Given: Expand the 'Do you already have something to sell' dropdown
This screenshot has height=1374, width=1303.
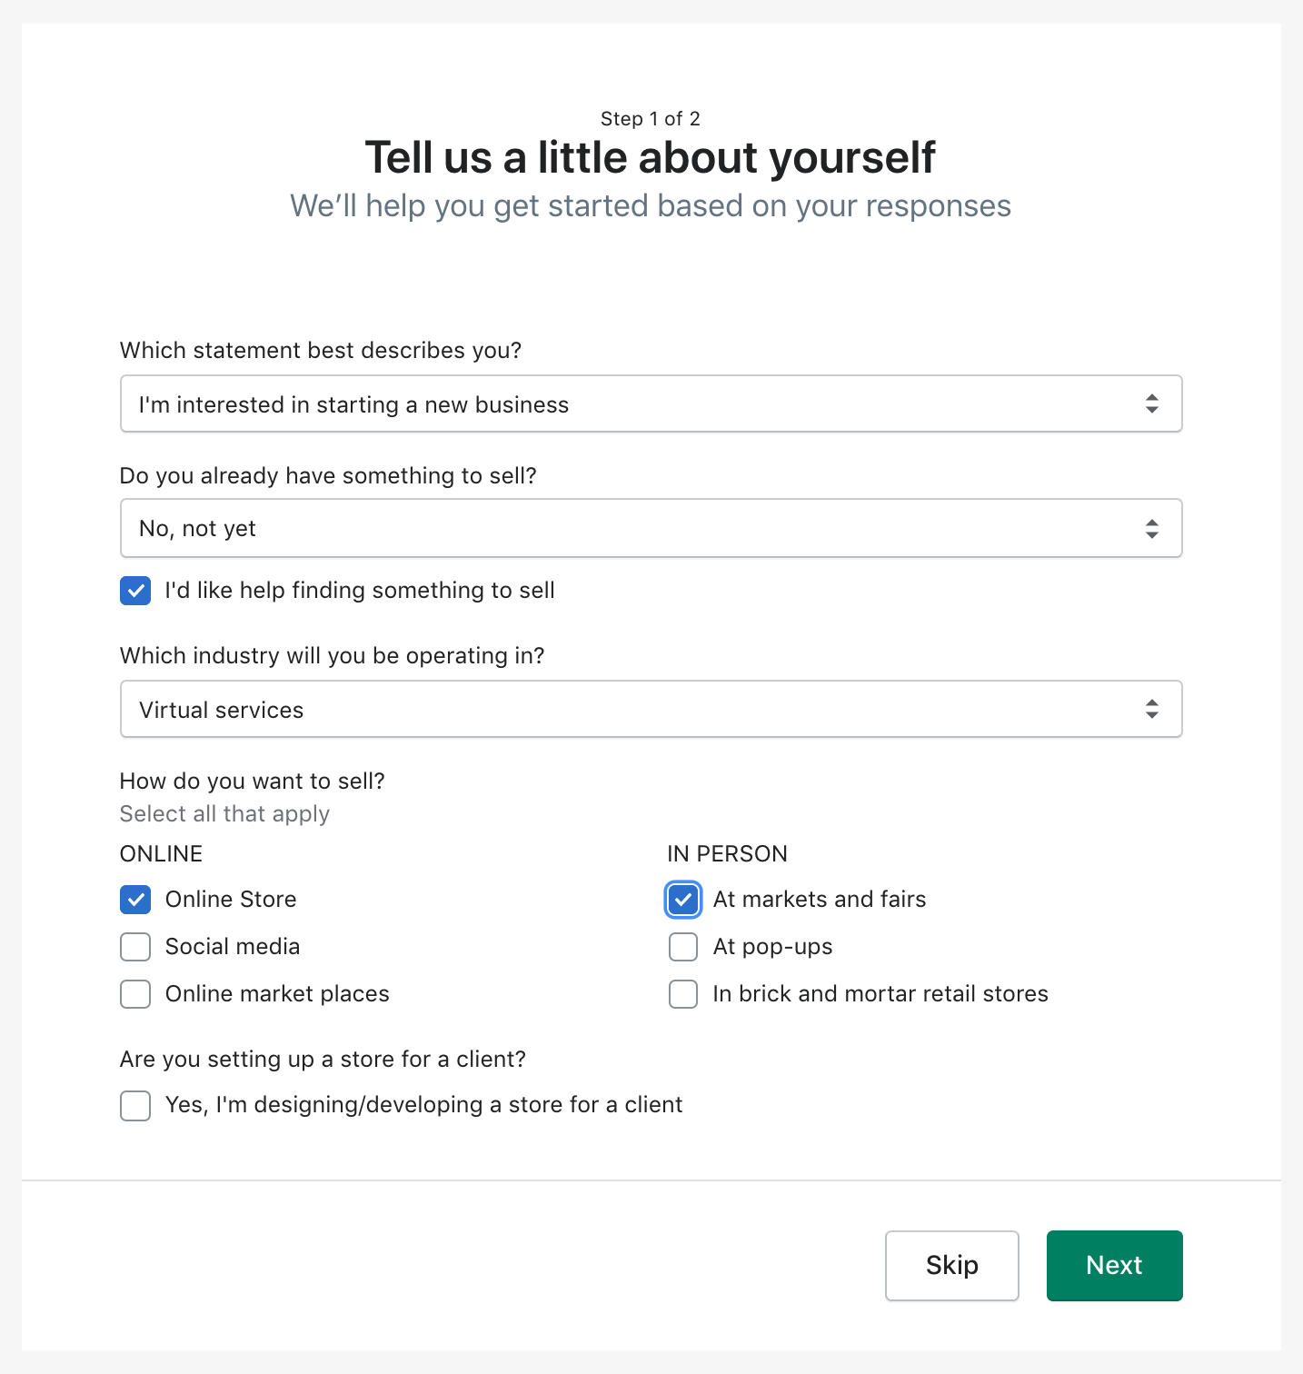Looking at the screenshot, I should [x=651, y=528].
